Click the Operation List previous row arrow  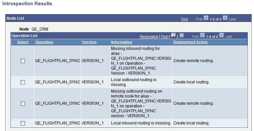tap(202, 35)
